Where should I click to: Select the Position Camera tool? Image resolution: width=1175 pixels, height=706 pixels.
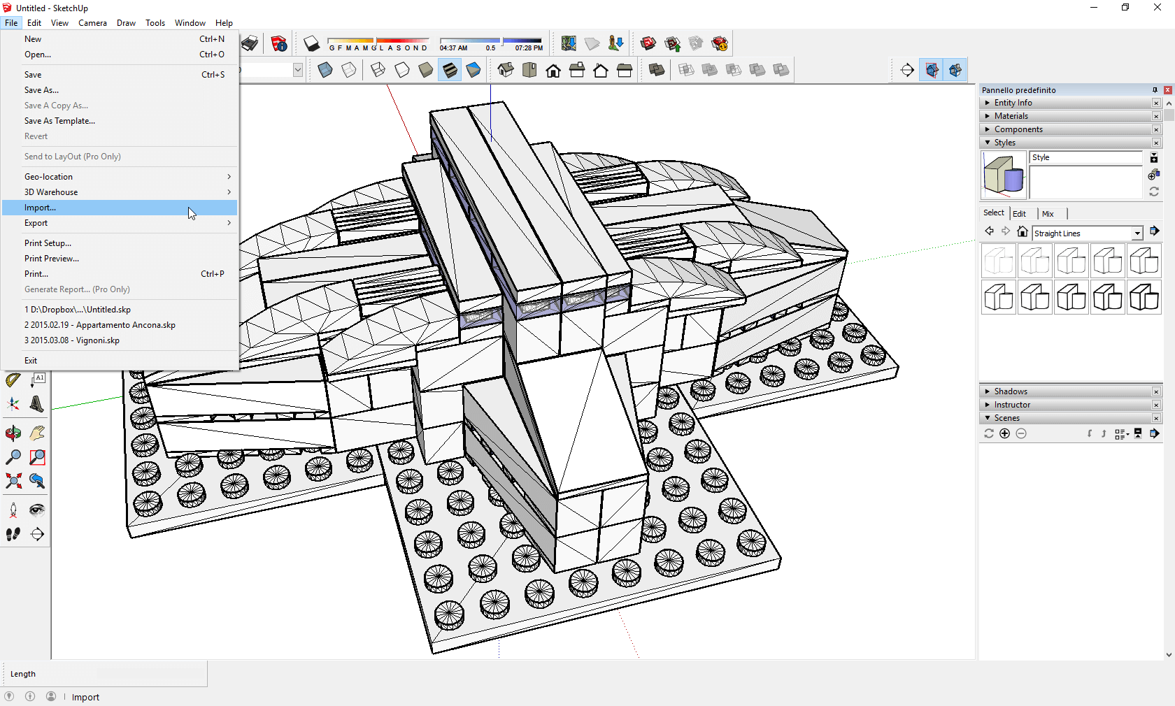(13, 510)
